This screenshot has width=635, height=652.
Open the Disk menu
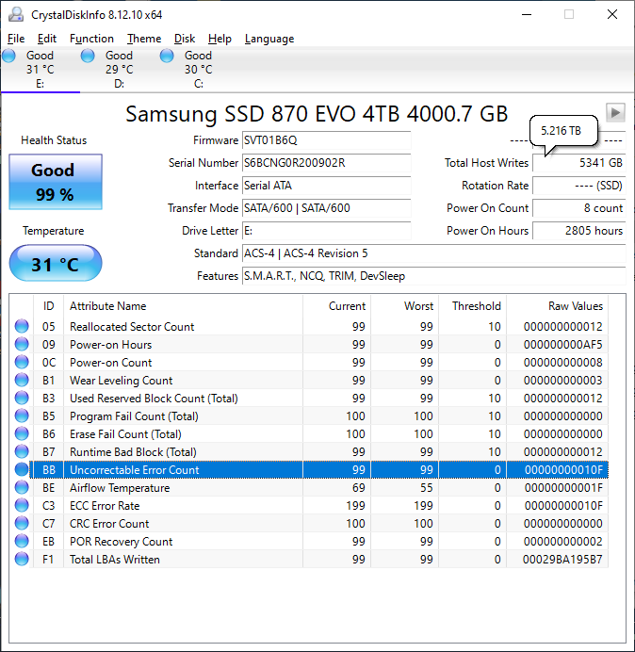tap(185, 39)
